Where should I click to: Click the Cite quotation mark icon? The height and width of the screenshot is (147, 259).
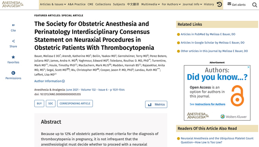coord(13,25)
